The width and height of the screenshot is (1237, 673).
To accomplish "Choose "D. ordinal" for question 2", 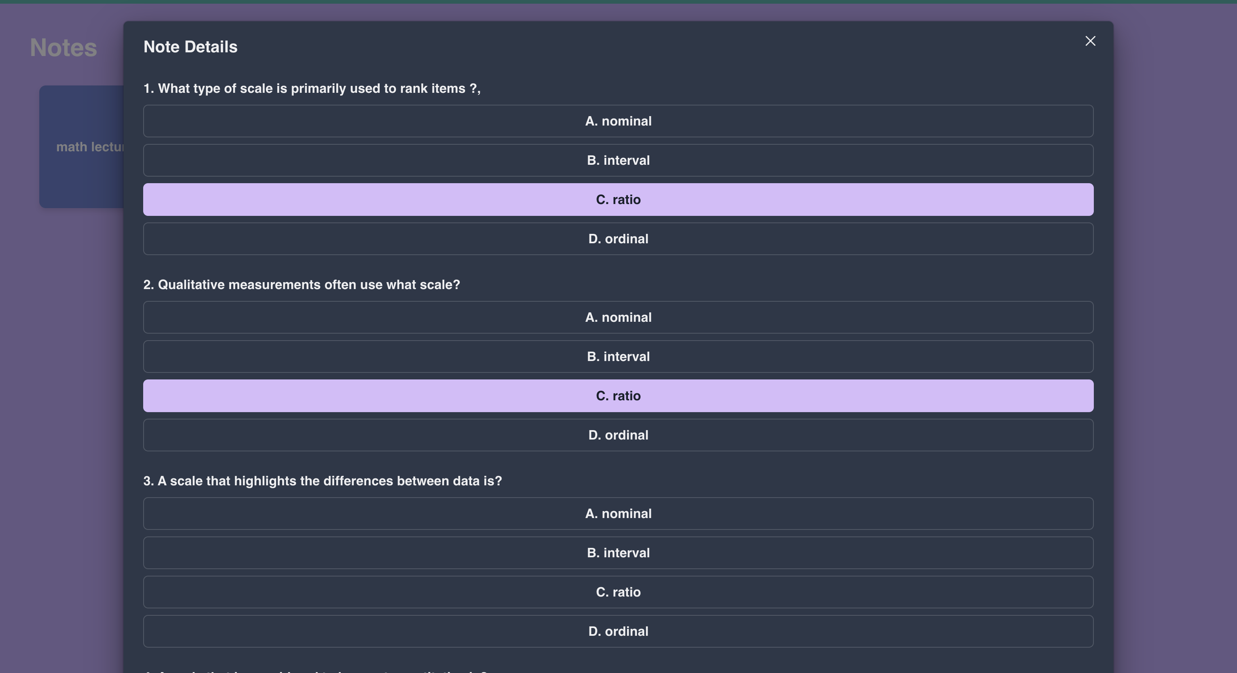I will point(618,435).
